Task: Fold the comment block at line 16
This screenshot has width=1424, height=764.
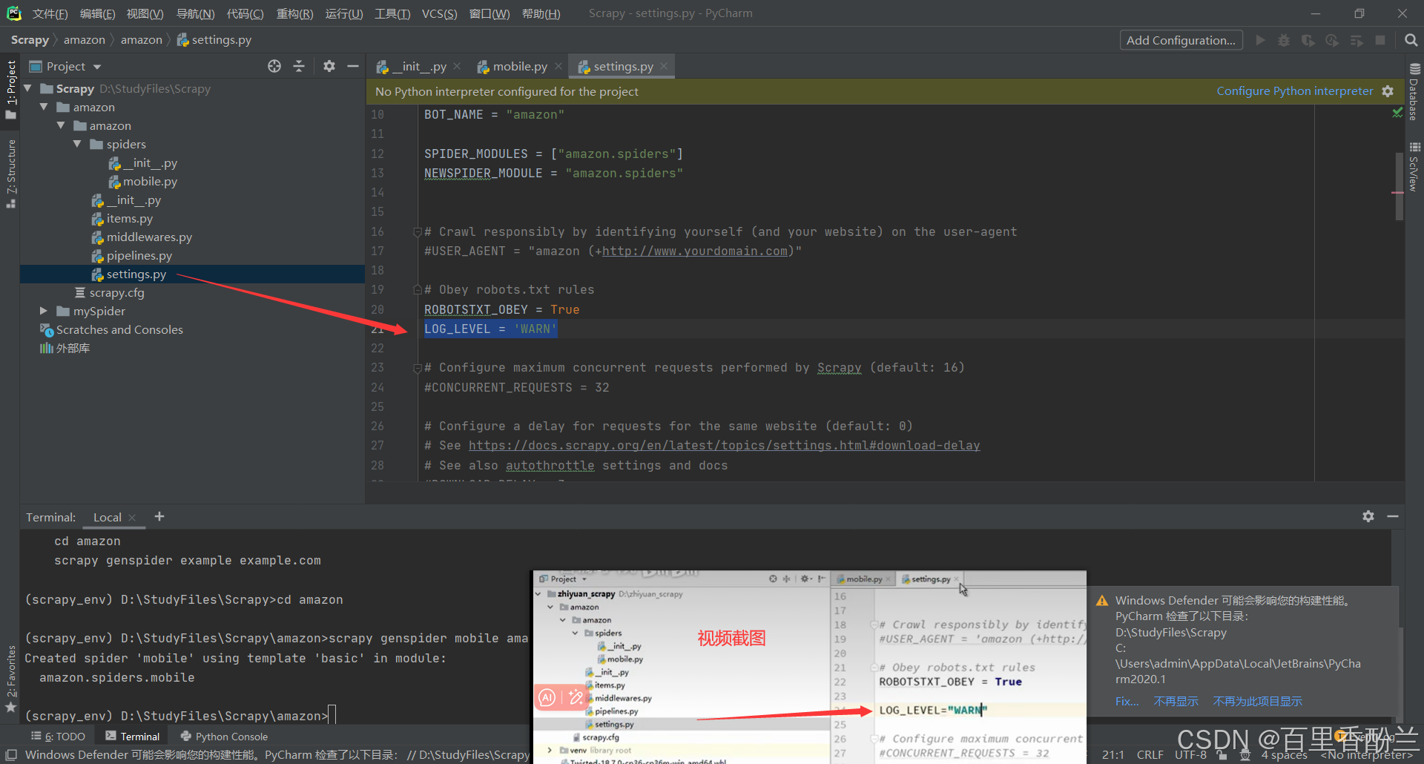Action: point(418,232)
